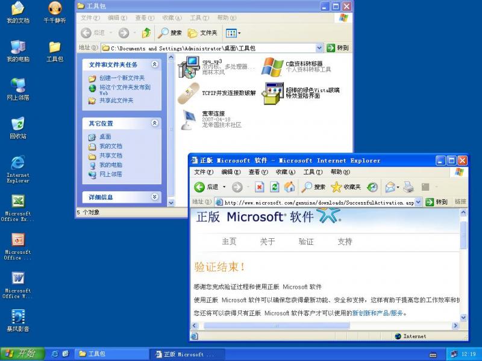Screen dimensions: 482x361
Task: Click the 验证 tab on Microsoft page
Action: pos(306,242)
